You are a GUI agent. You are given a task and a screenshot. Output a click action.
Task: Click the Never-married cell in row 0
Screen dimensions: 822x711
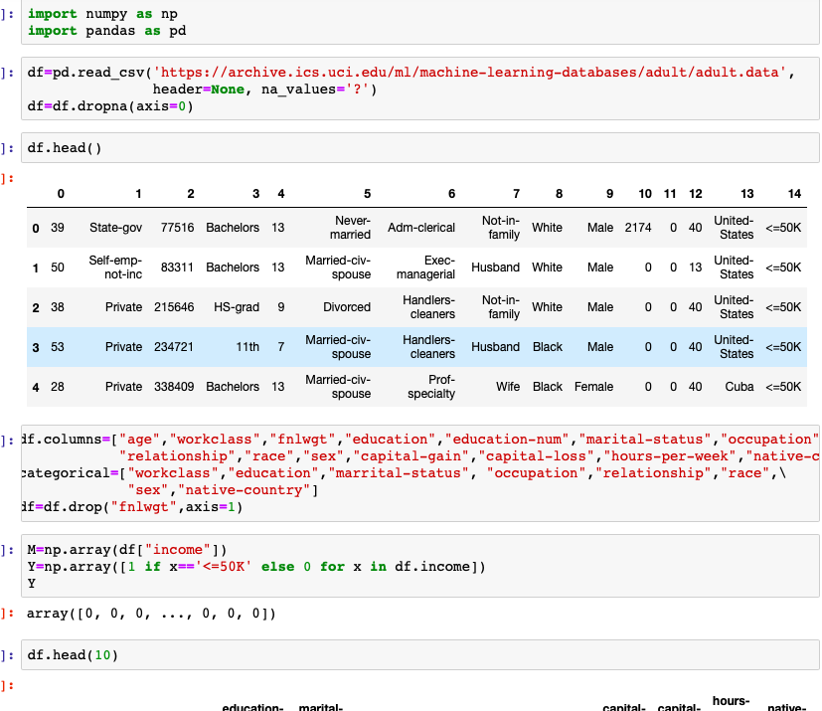(350, 228)
